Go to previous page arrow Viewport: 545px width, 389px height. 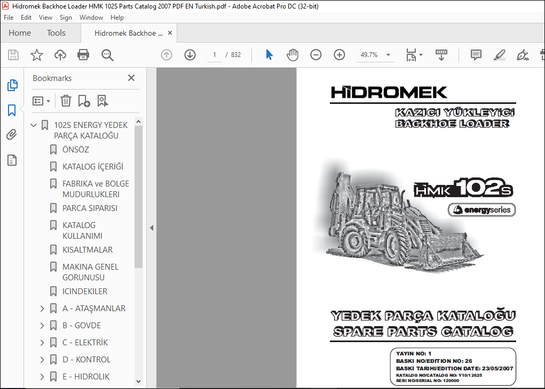tap(167, 55)
